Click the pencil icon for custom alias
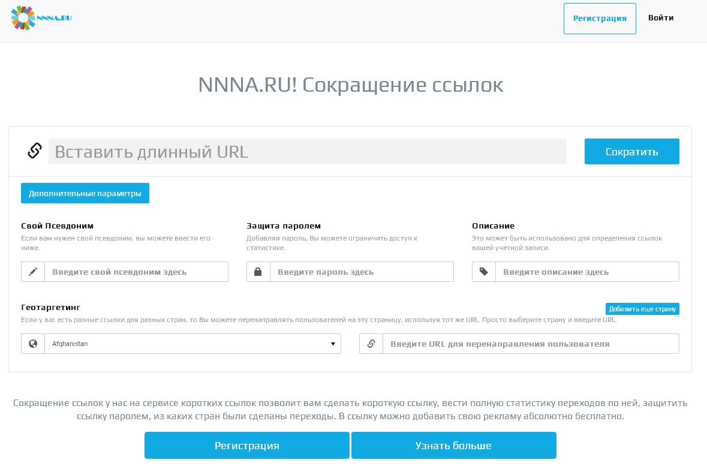The image size is (707, 469). (x=33, y=272)
